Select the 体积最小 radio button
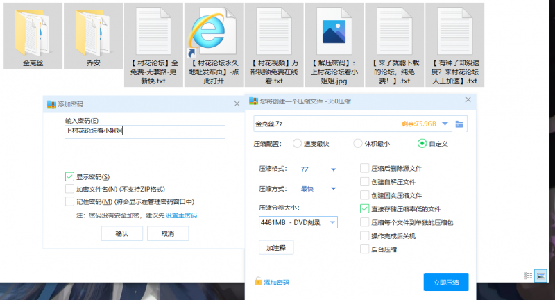 coord(358,144)
